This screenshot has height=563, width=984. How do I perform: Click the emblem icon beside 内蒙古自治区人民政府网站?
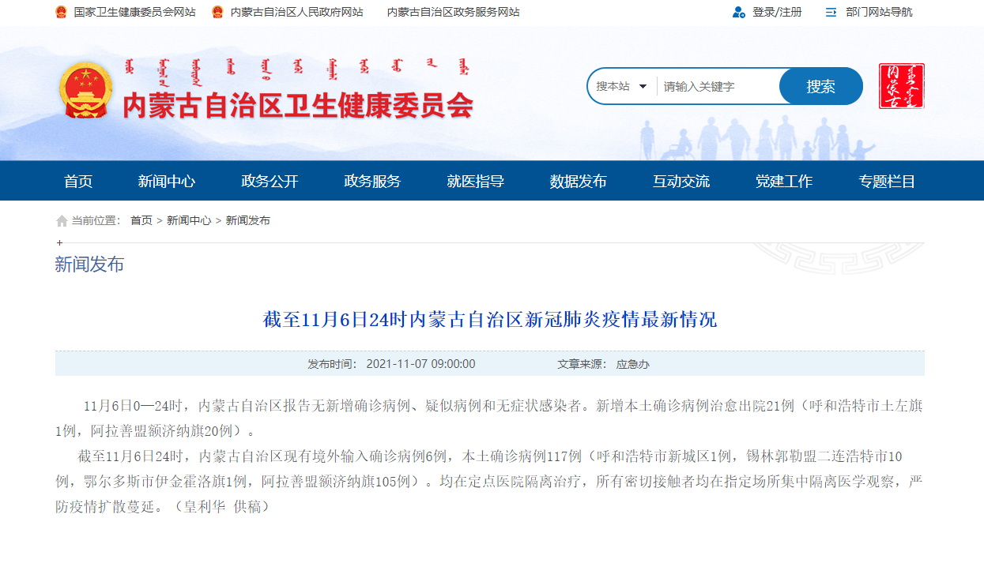[x=217, y=12]
